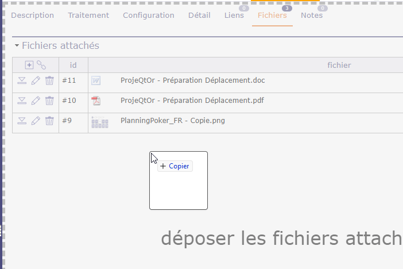Add a new attached file with plus icon
403x269 pixels.
tap(29, 65)
